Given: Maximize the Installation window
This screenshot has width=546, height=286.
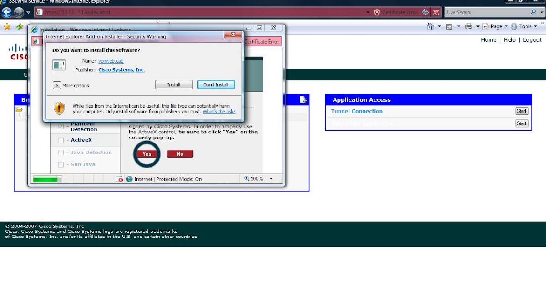Looking at the screenshot, I should point(259,28).
